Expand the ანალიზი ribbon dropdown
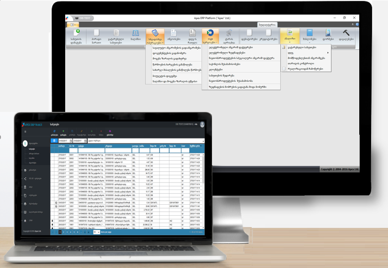 click(x=290, y=36)
